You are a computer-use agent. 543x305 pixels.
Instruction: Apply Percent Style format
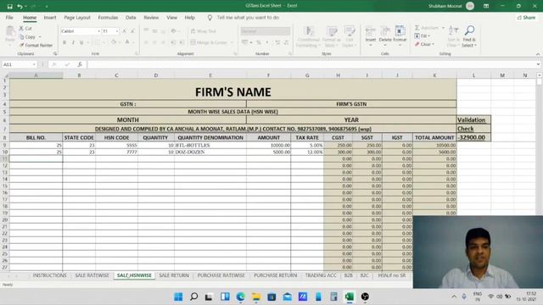coord(259,42)
